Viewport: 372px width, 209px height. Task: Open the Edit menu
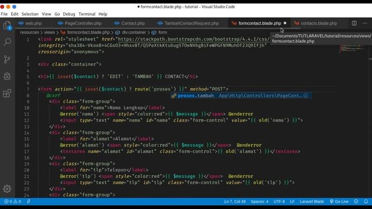click(x=15, y=14)
